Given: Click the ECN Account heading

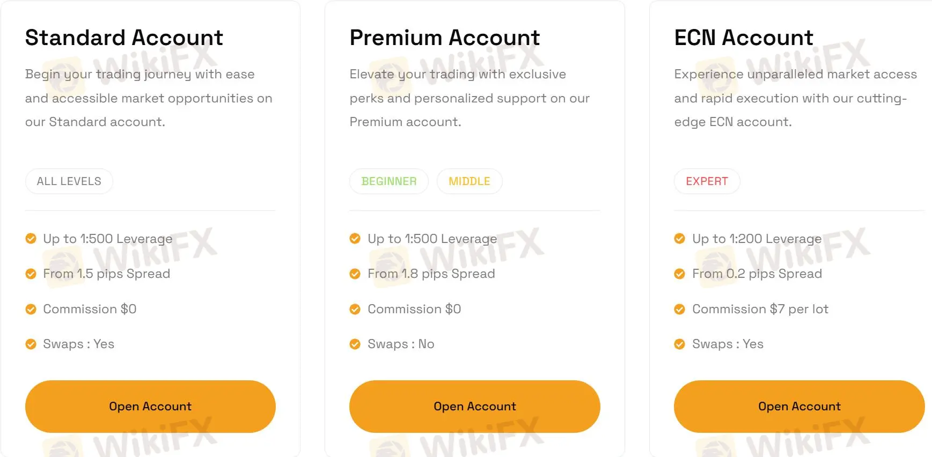Looking at the screenshot, I should pyautogui.click(x=744, y=38).
